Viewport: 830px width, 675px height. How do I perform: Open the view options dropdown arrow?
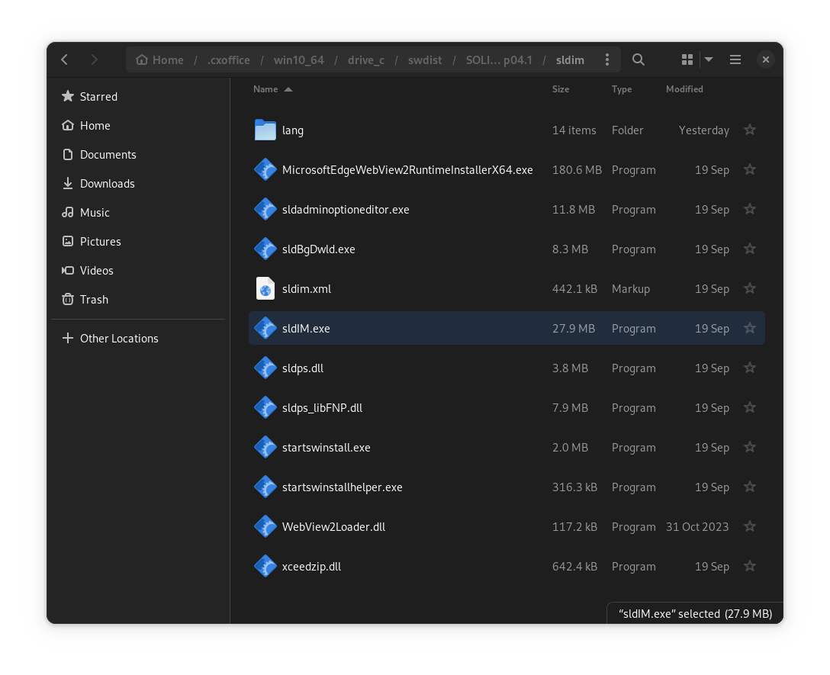tap(709, 59)
